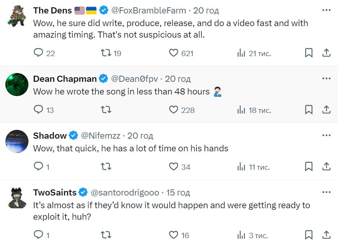
Task: View analytics of TwoSaints tweet
Action: coord(241,235)
